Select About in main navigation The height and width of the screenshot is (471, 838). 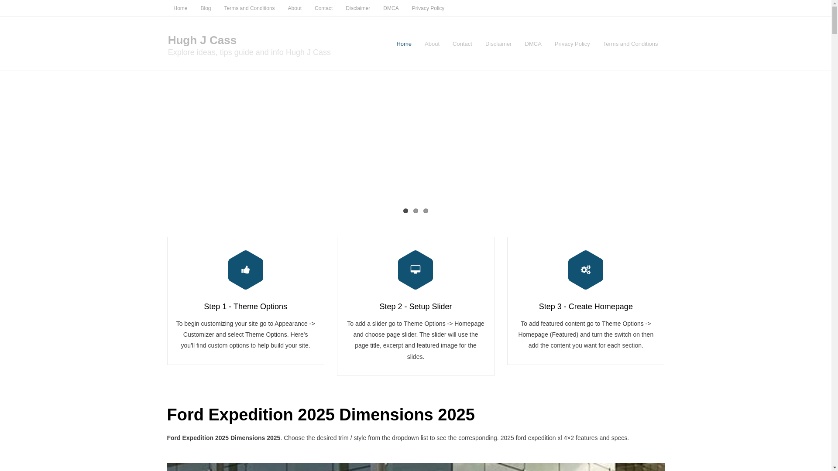pyautogui.click(x=432, y=44)
